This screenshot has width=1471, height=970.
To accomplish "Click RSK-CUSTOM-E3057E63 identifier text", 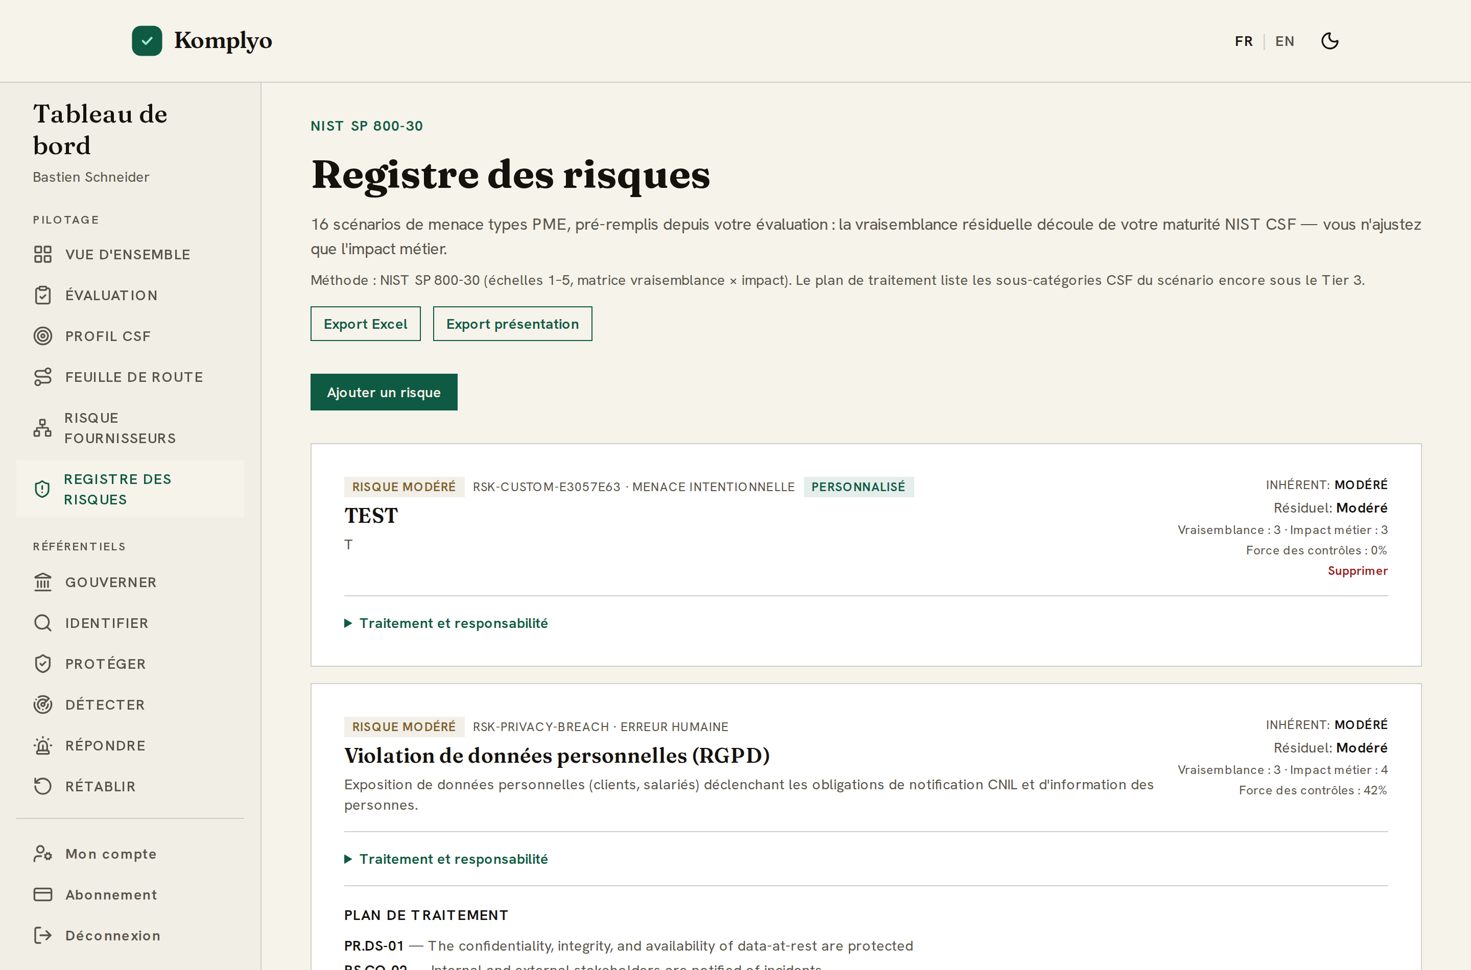I will coord(547,487).
